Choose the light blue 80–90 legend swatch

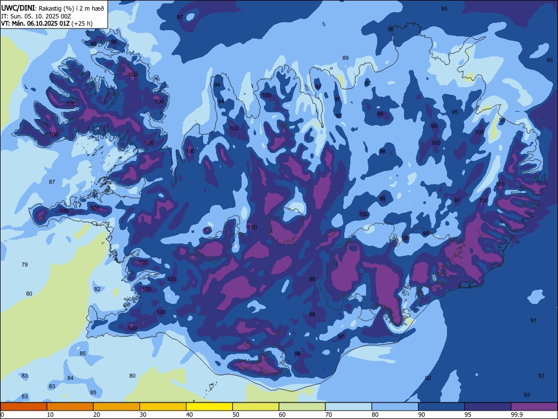coord(395,407)
